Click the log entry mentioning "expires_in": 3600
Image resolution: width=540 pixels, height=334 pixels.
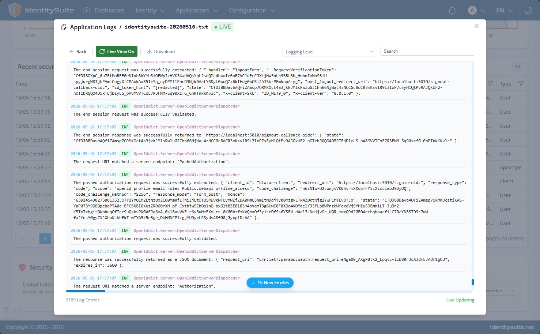click(261, 262)
